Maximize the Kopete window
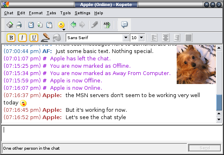This screenshot has height=155, width=224. pyautogui.click(x=213, y=4)
